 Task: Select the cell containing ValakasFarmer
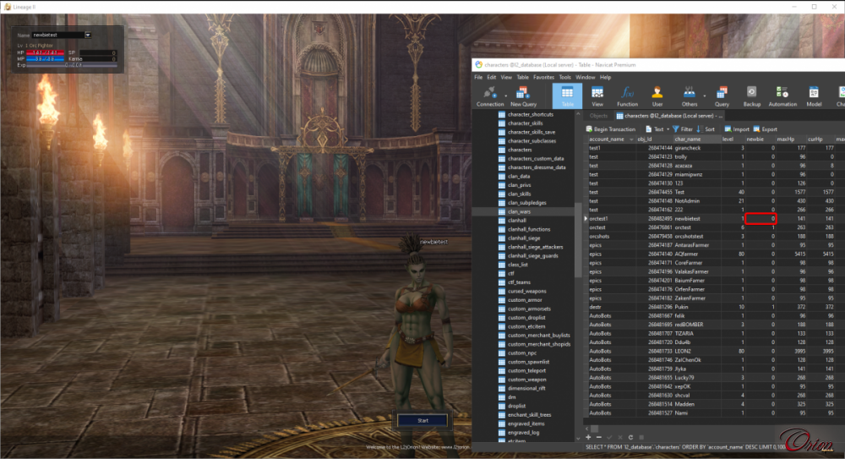(697, 272)
